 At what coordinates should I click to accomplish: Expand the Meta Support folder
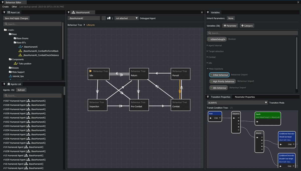pyautogui.click(x=10, y=72)
